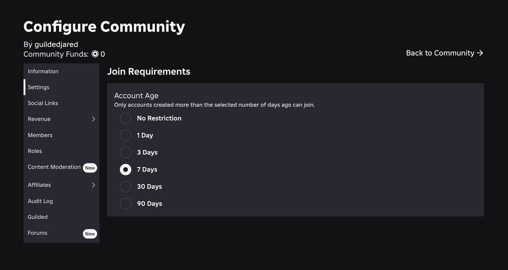Select the No Restriction account age option
Viewport: 508px width, 270px height.
pyautogui.click(x=125, y=118)
